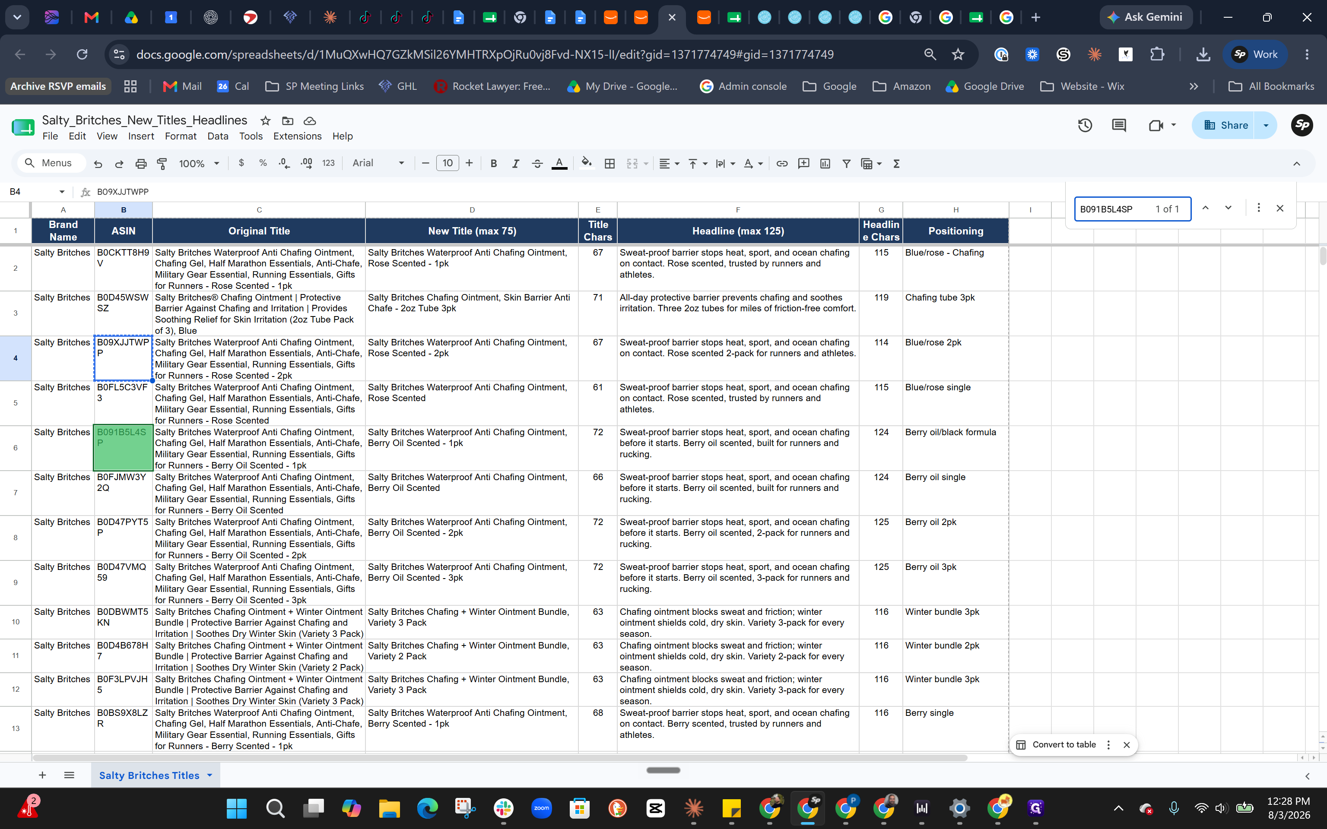Viewport: 1327px width, 829px height.
Task: Collapse toolbar with caret icon
Action: click(x=1296, y=163)
